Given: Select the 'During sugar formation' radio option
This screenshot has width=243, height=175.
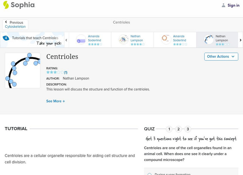Looking at the screenshot, I should [149, 174].
